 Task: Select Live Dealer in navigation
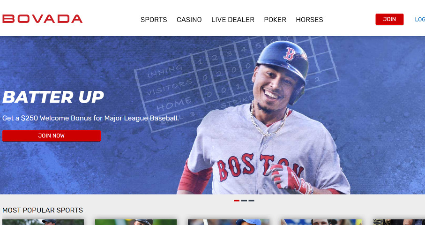[233, 20]
